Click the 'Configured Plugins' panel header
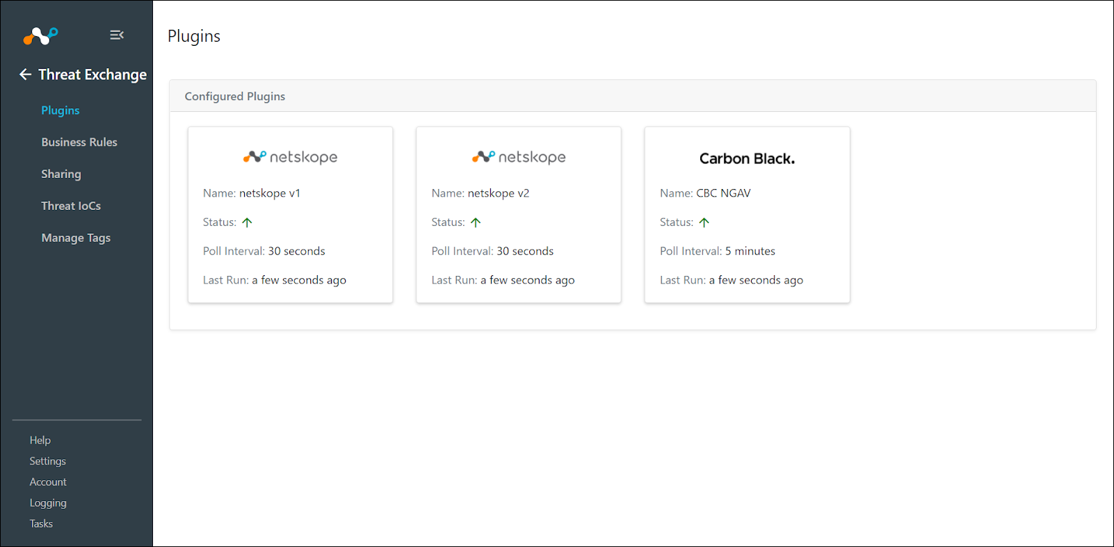 point(633,96)
